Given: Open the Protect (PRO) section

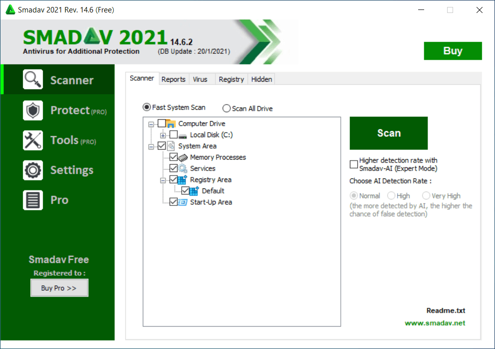Looking at the screenshot, I should point(58,110).
